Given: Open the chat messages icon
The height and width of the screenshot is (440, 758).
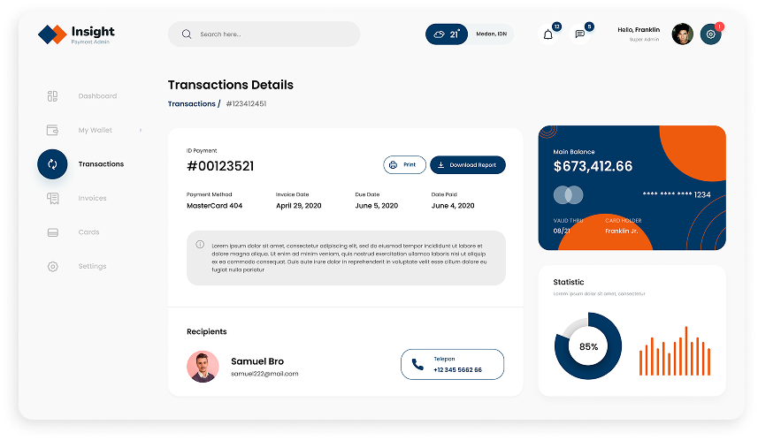Looking at the screenshot, I should [x=579, y=34].
